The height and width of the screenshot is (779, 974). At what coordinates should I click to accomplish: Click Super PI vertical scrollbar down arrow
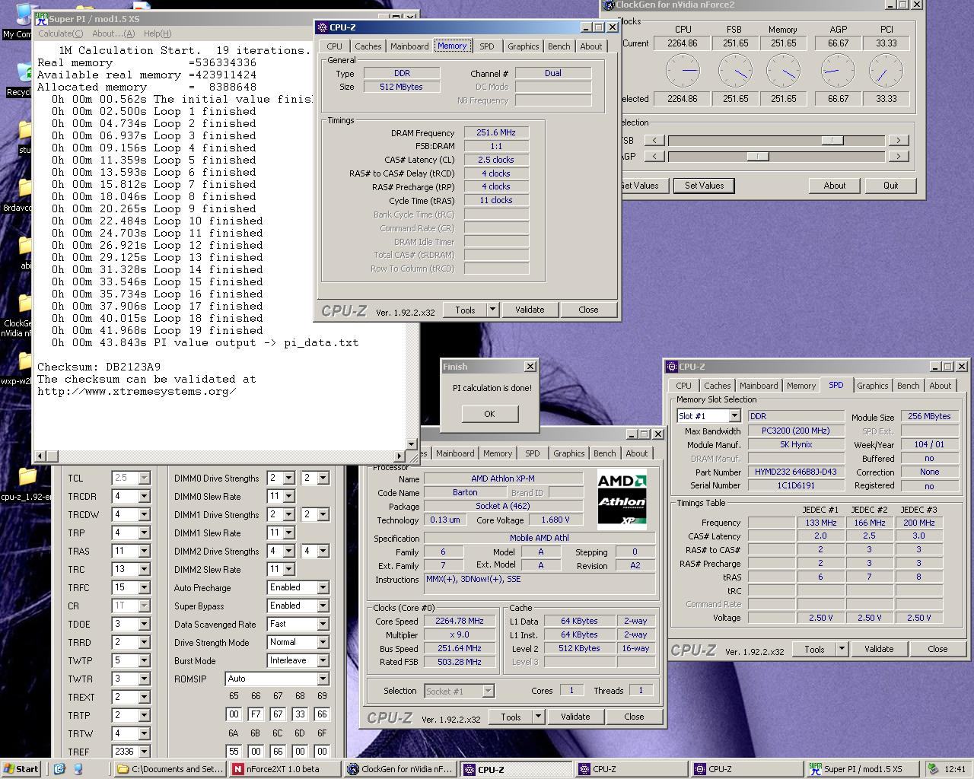[412, 444]
